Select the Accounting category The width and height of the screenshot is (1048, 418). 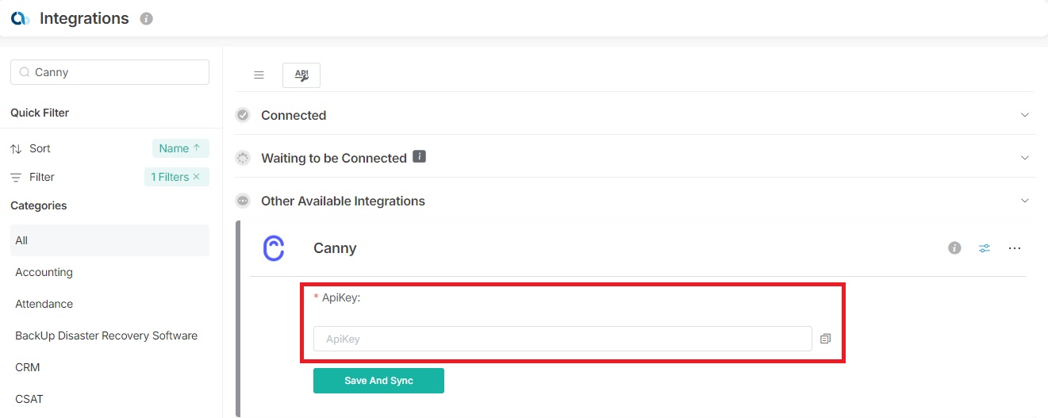tap(44, 272)
